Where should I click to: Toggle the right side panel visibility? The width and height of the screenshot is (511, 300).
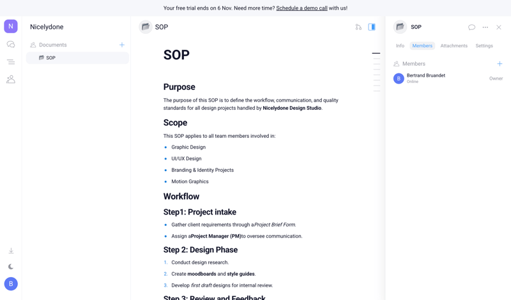tap(372, 27)
